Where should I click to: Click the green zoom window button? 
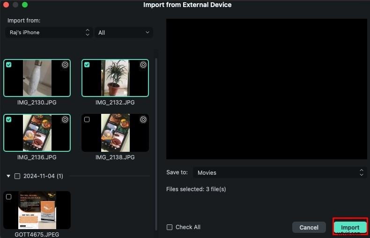[25, 5]
